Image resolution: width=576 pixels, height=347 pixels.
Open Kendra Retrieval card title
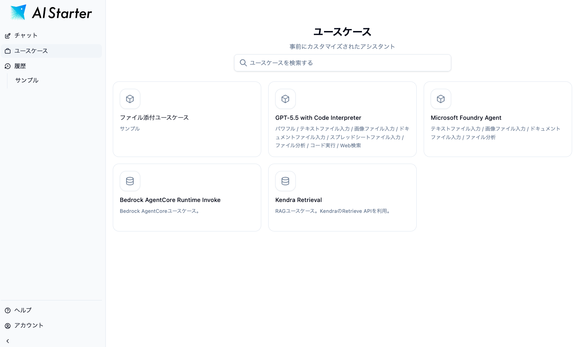pyautogui.click(x=298, y=200)
